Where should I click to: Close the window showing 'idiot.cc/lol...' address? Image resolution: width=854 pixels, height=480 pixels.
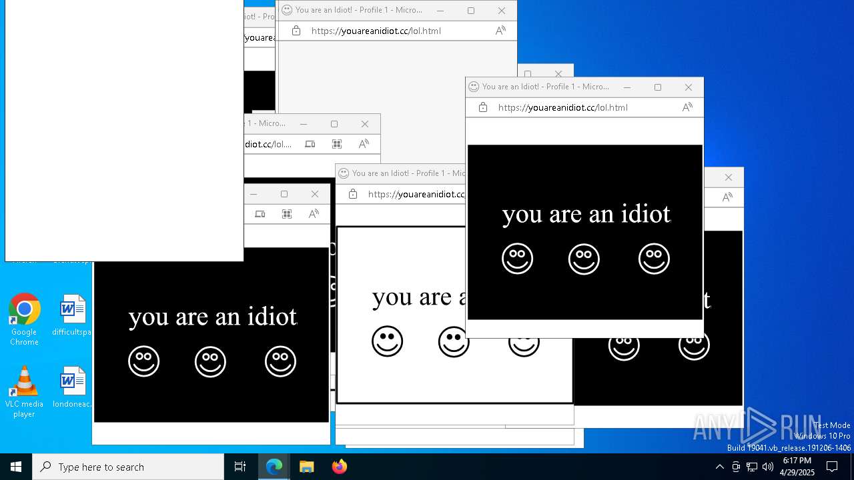click(364, 123)
